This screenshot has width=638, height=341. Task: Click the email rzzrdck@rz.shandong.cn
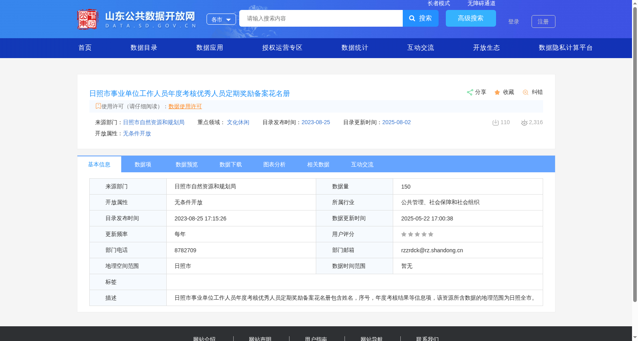pyautogui.click(x=432, y=250)
